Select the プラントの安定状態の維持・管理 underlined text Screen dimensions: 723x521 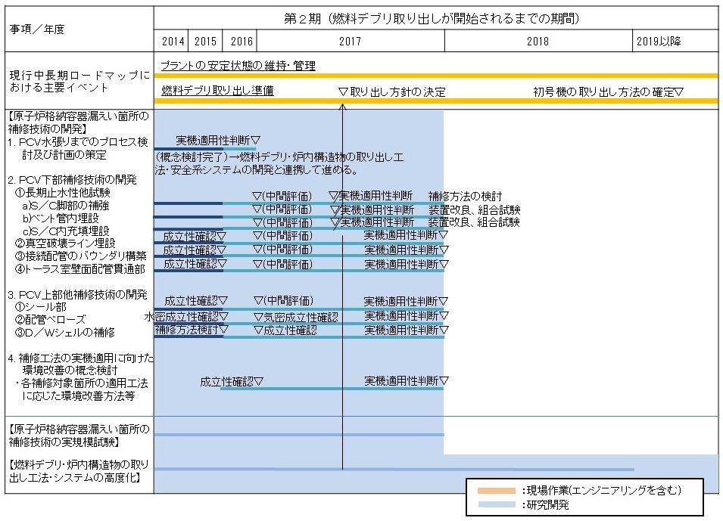pos(238,66)
